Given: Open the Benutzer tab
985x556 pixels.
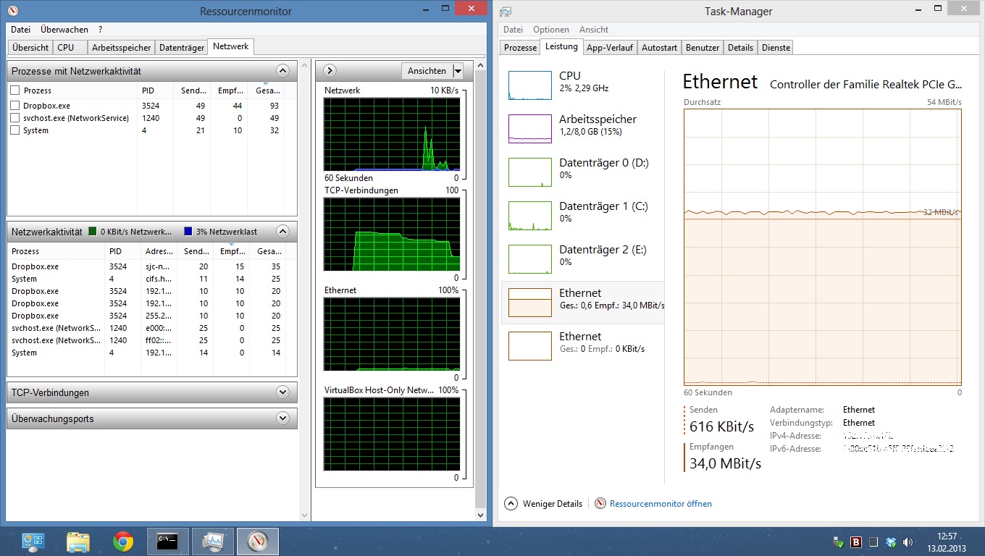Looking at the screenshot, I should [x=703, y=47].
